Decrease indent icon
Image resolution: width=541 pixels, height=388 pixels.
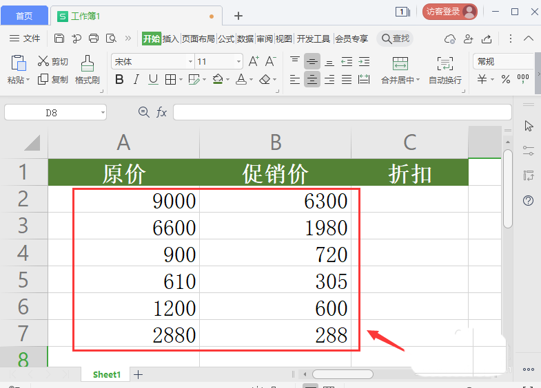(347, 61)
